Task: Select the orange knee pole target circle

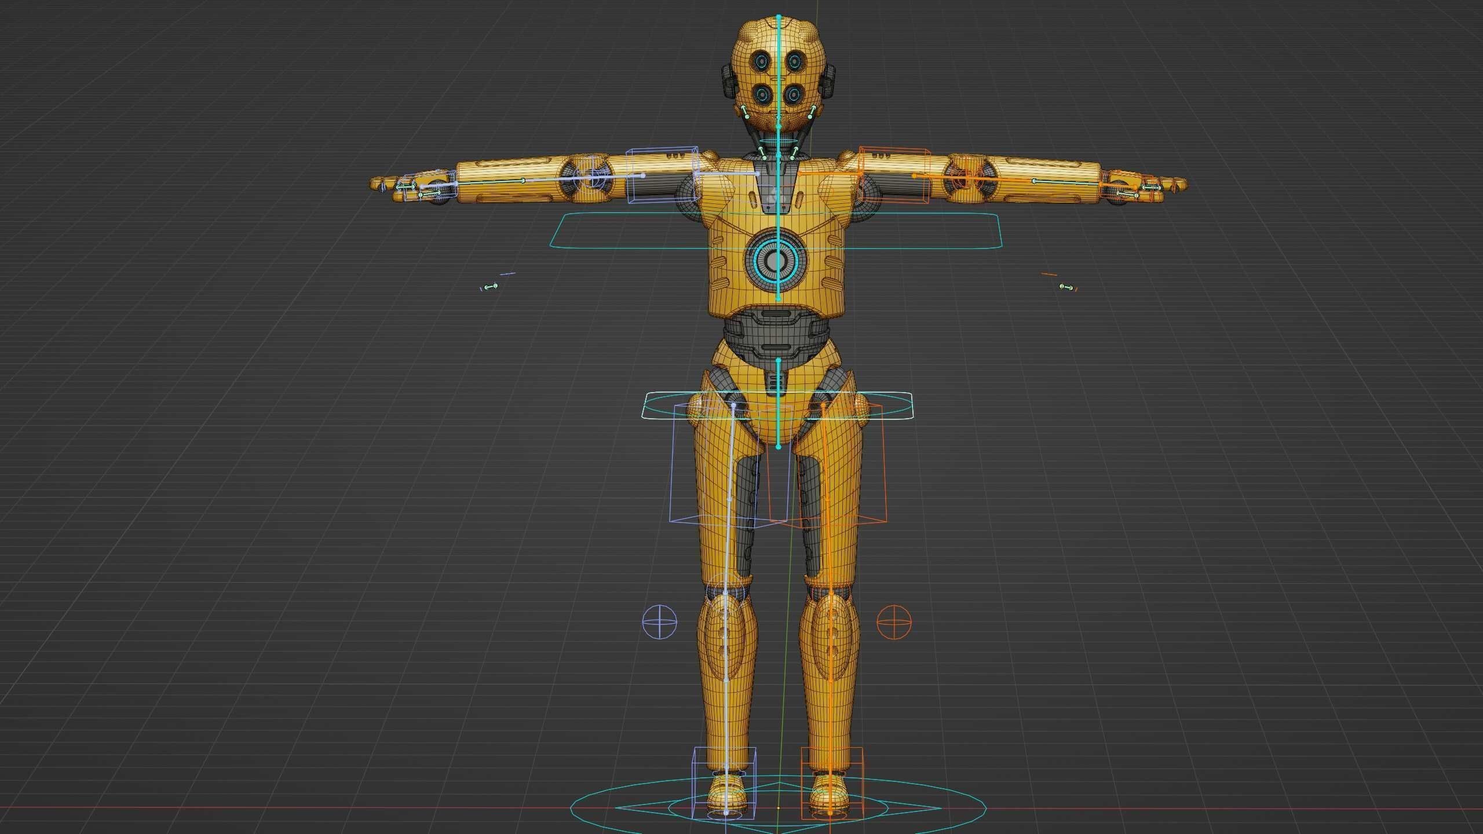Action: point(894,622)
